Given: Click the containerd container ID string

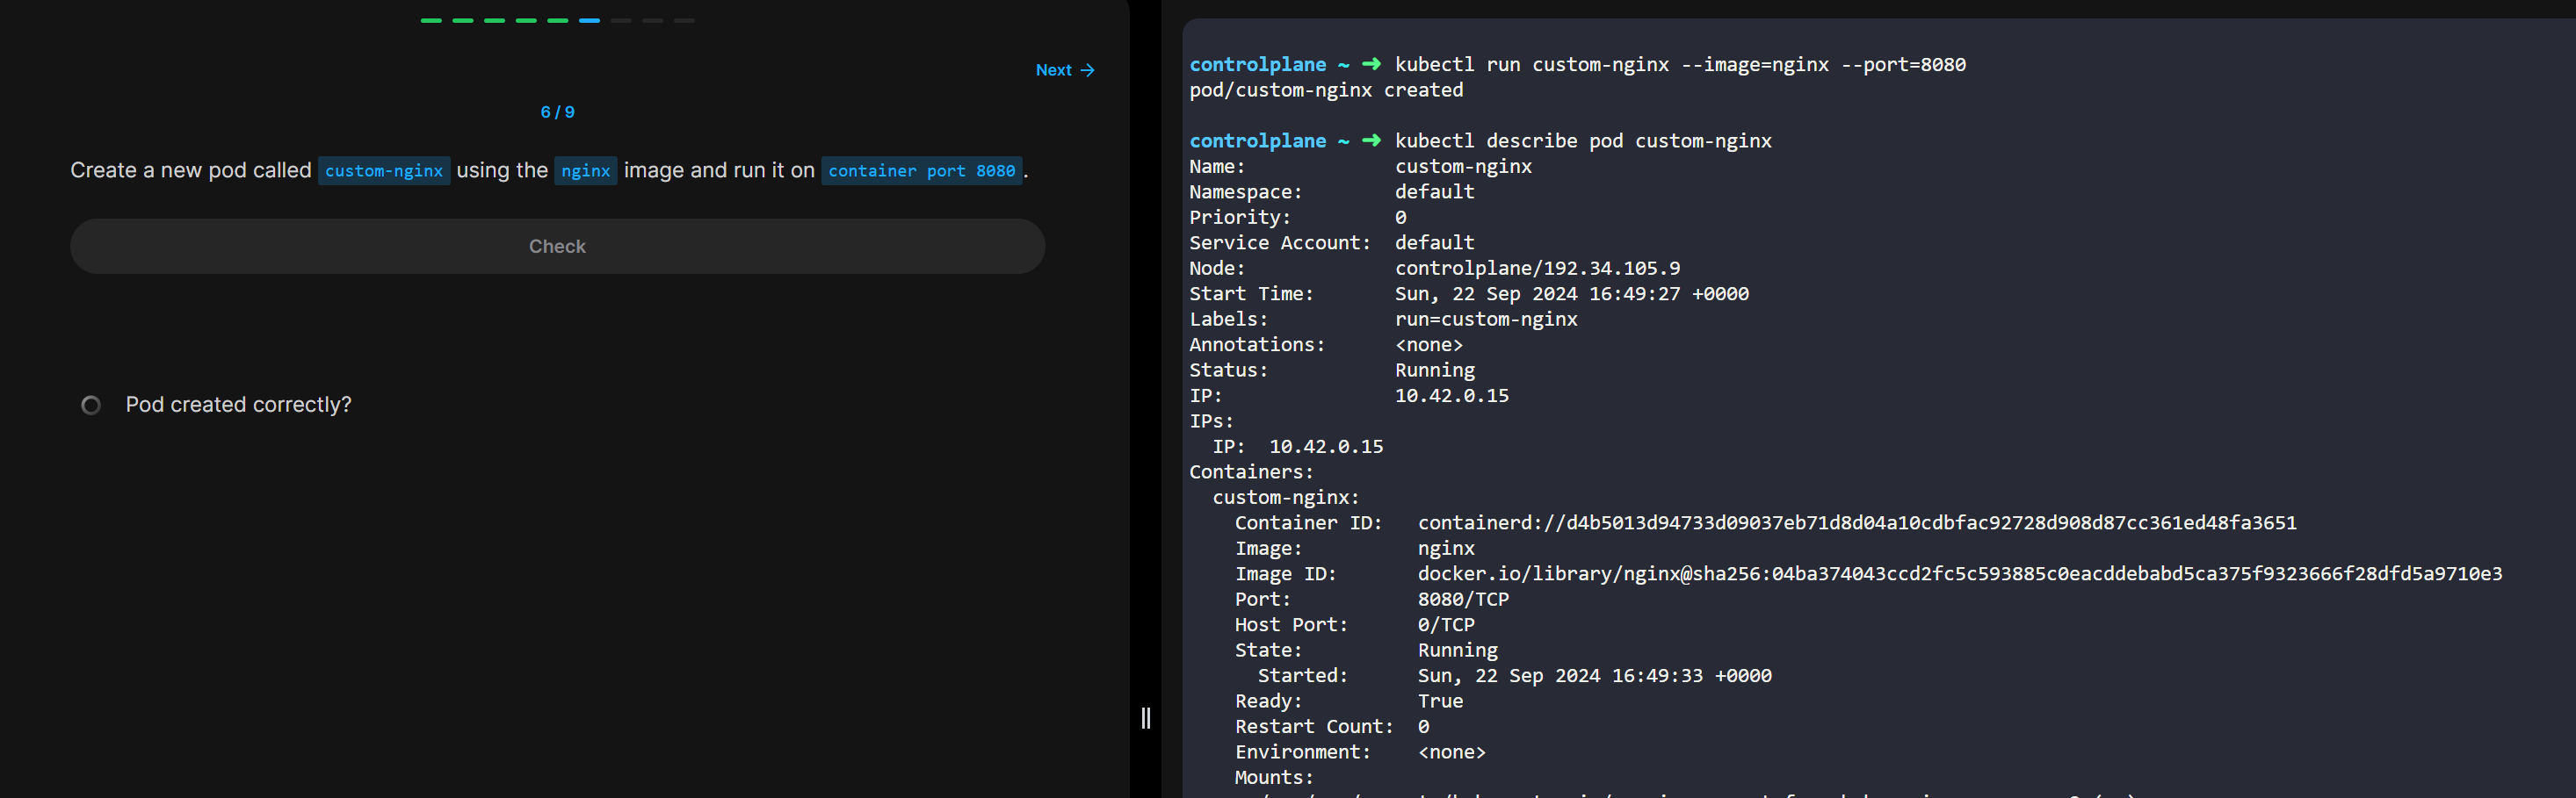Looking at the screenshot, I should pyautogui.click(x=1857, y=523).
